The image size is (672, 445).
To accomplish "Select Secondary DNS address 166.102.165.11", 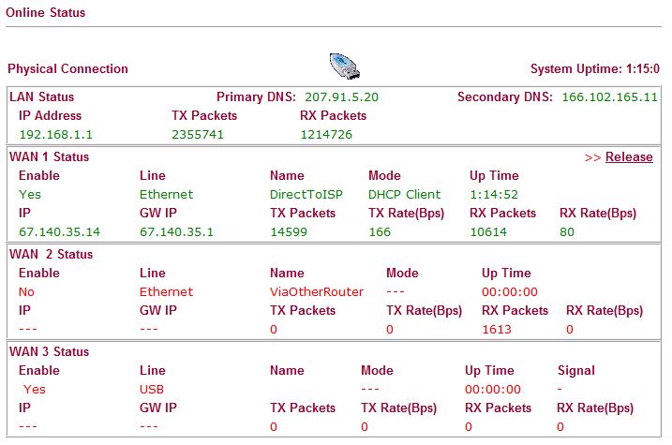I will click(609, 97).
